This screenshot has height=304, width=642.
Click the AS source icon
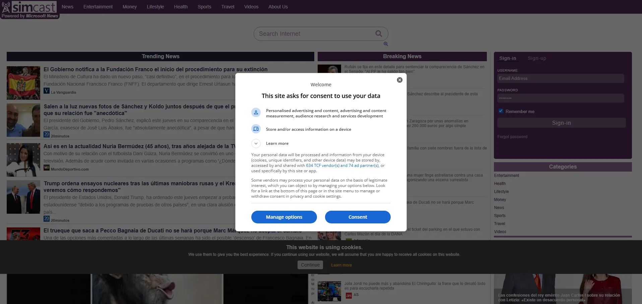[x=349, y=295]
